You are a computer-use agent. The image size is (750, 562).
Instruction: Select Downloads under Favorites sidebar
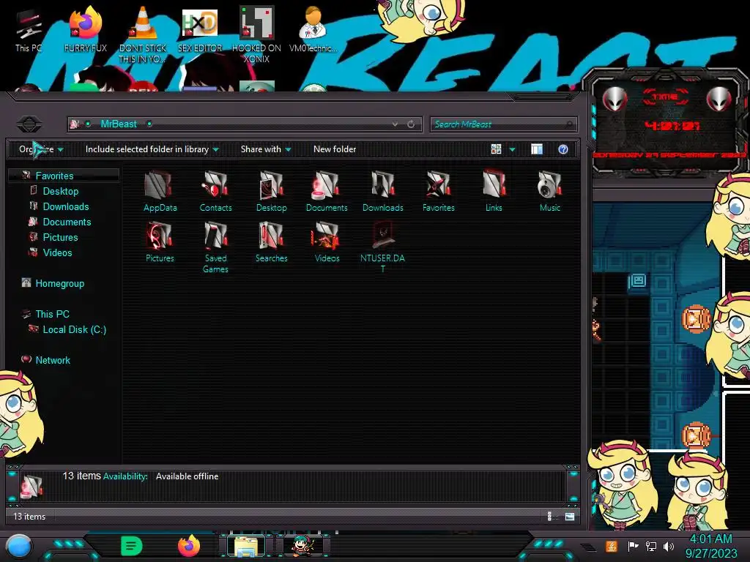[x=65, y=206]
